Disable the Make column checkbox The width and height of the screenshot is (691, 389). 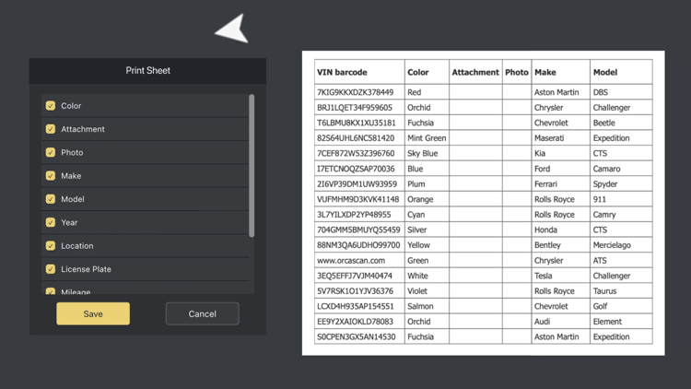[x=51, y=176]
